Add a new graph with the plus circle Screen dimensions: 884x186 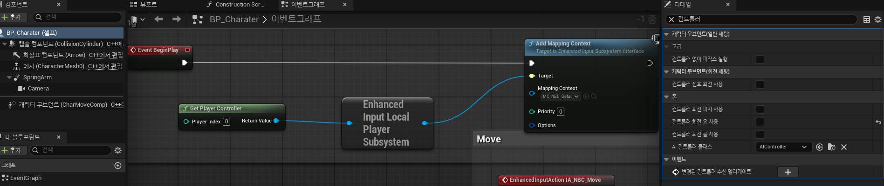point(118,166)
